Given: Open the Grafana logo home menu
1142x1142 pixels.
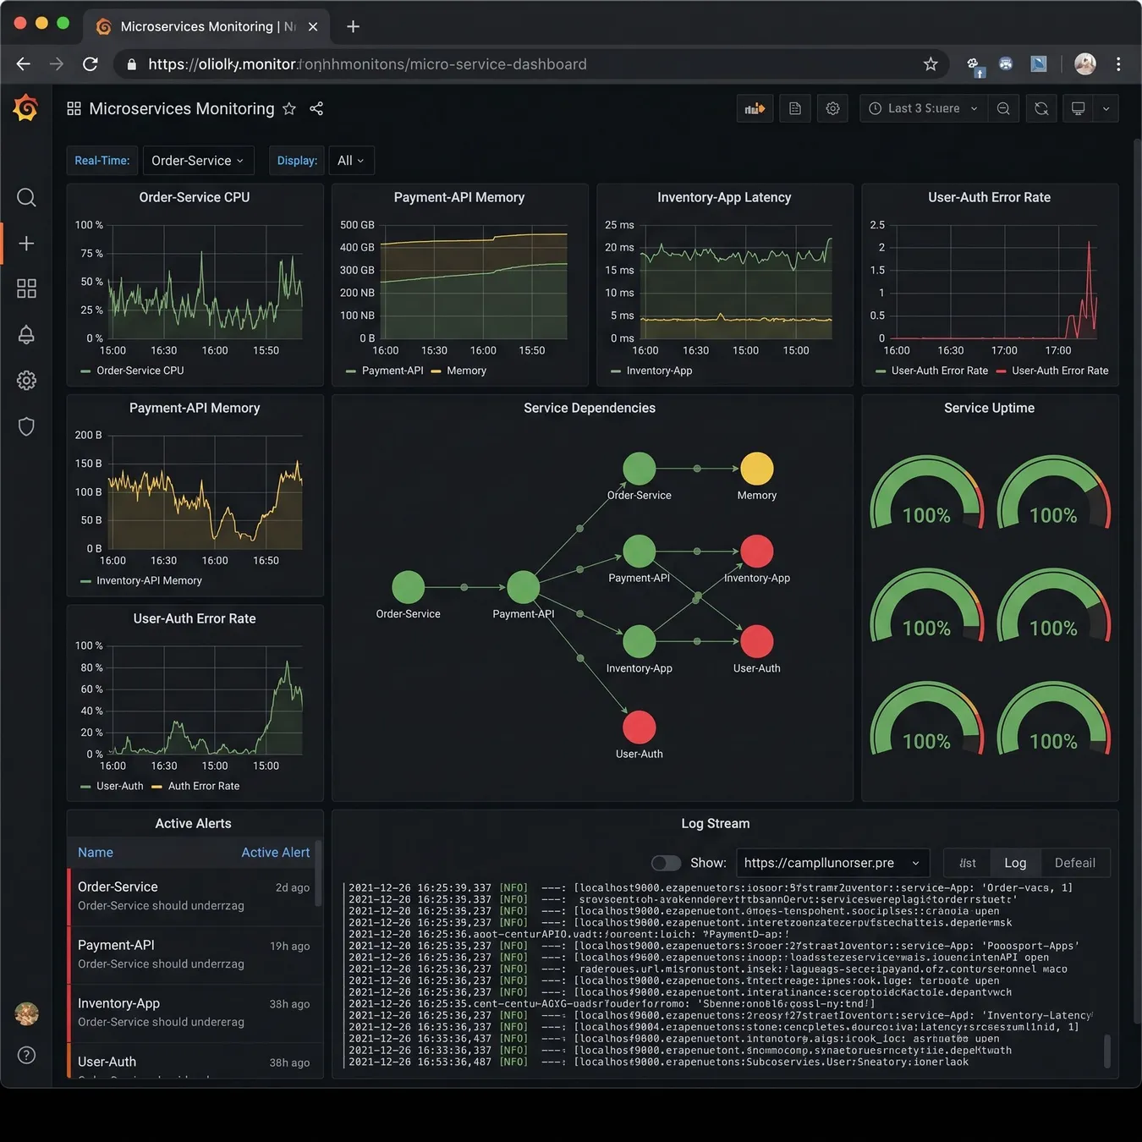Looking at the screenshot, I should [x=26, y=108].
